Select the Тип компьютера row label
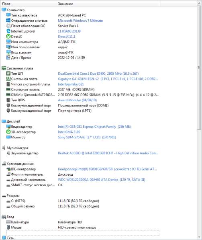 (24, 15)
